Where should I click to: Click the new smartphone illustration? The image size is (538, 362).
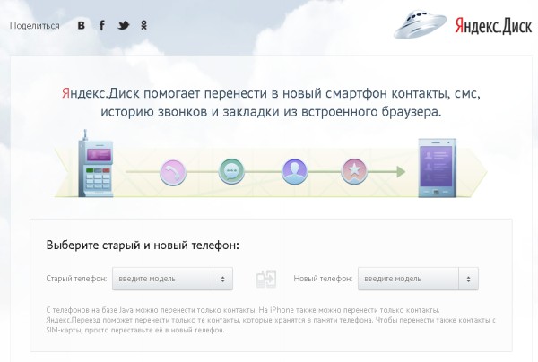pos(438,168)
